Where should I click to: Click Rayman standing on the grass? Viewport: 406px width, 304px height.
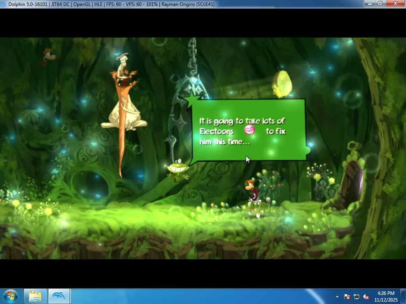coord(254,199)
